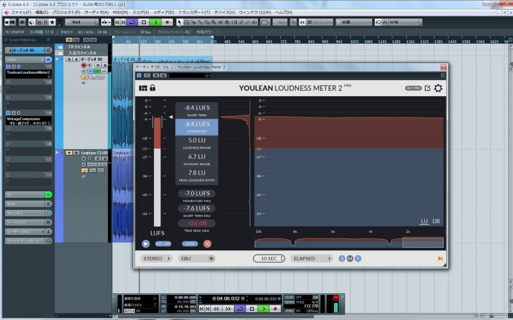This screenshot has height=320, width=513.
Task: Pick the Mute tool in Cubase toolbar
Action: coord(221,23)
